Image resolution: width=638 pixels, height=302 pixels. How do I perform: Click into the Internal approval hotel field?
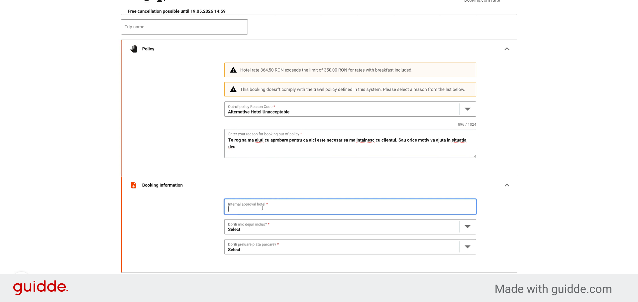click(x=350, y=207)
